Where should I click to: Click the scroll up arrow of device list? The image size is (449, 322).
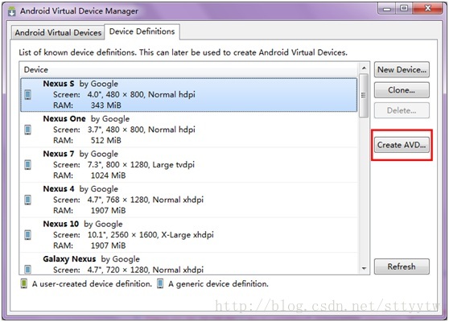click(x=364, y=68)
